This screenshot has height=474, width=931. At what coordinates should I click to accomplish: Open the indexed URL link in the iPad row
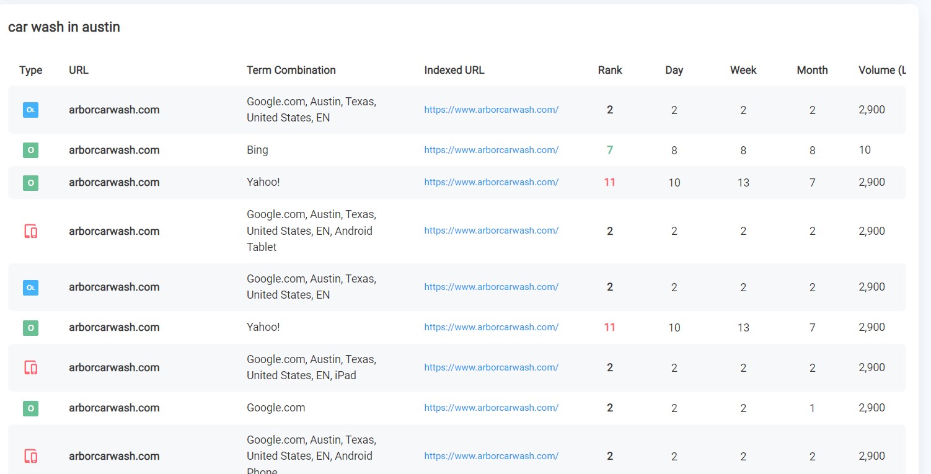(x=492, y=367)
